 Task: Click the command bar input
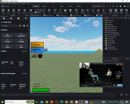click(58, 95)
